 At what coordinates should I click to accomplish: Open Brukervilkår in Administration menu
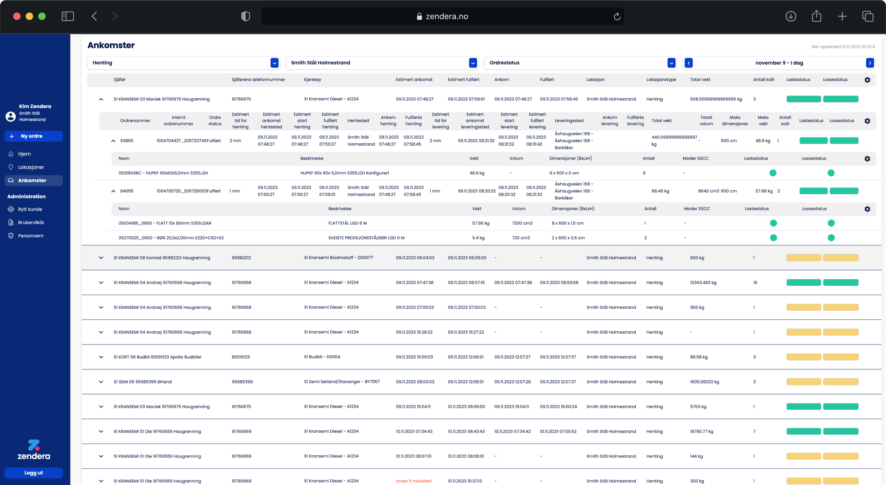point(31,222)
